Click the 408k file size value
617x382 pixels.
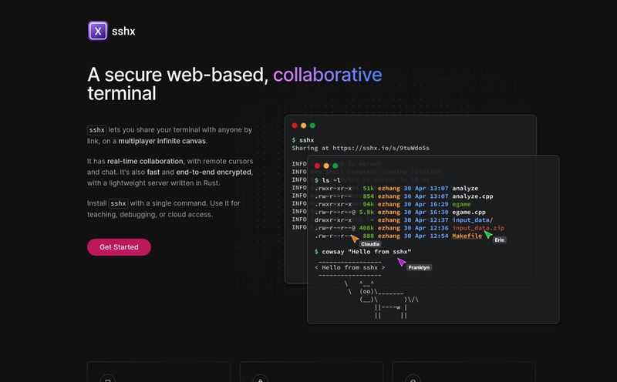366,228
